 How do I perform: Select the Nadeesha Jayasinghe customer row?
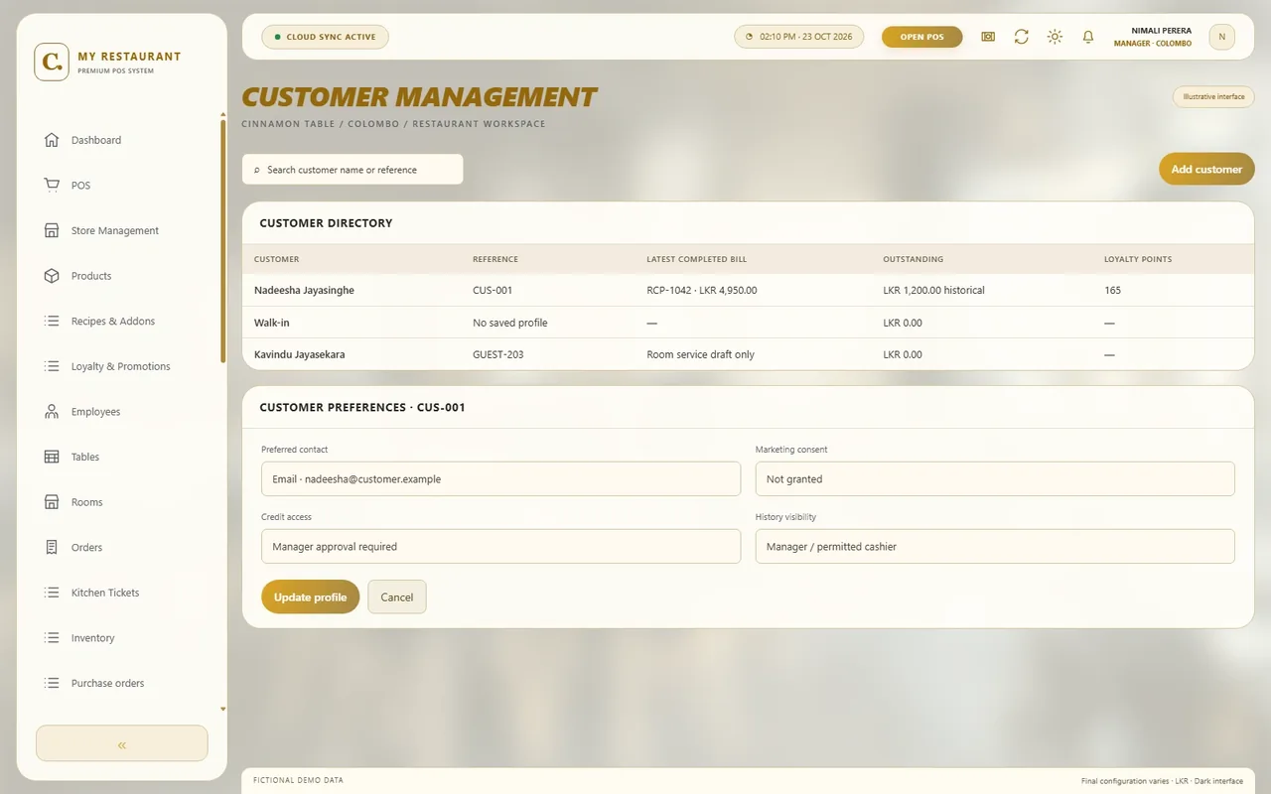pos(748,290)
